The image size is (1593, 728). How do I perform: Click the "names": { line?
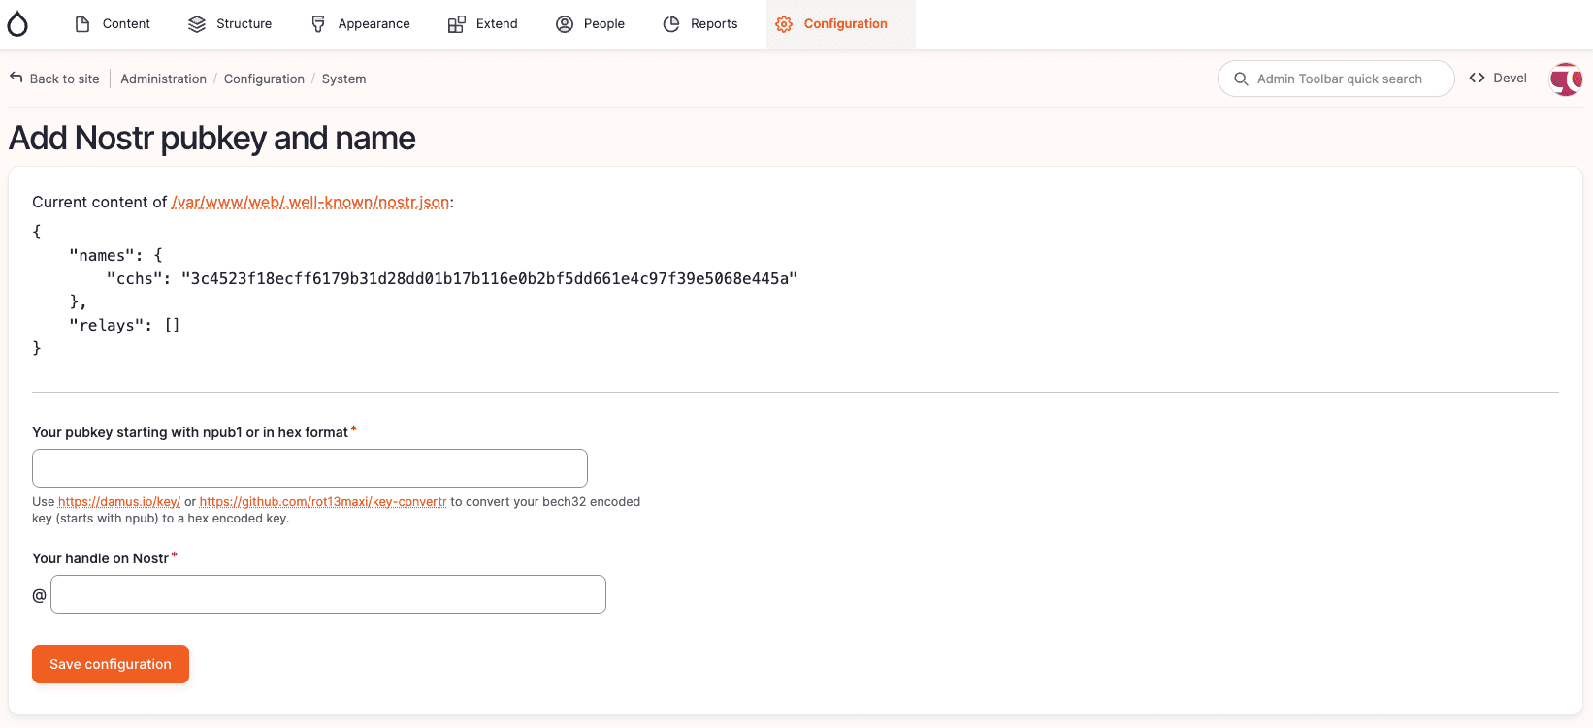[116, 256]
